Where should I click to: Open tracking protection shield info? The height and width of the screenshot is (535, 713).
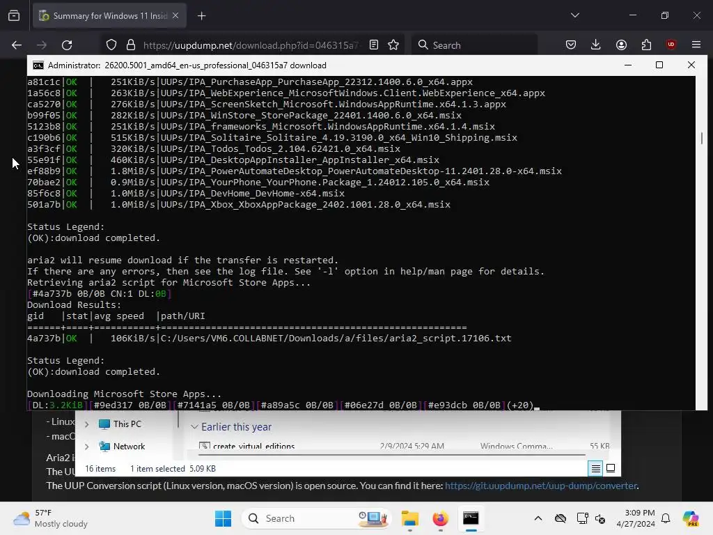point(111,45)
